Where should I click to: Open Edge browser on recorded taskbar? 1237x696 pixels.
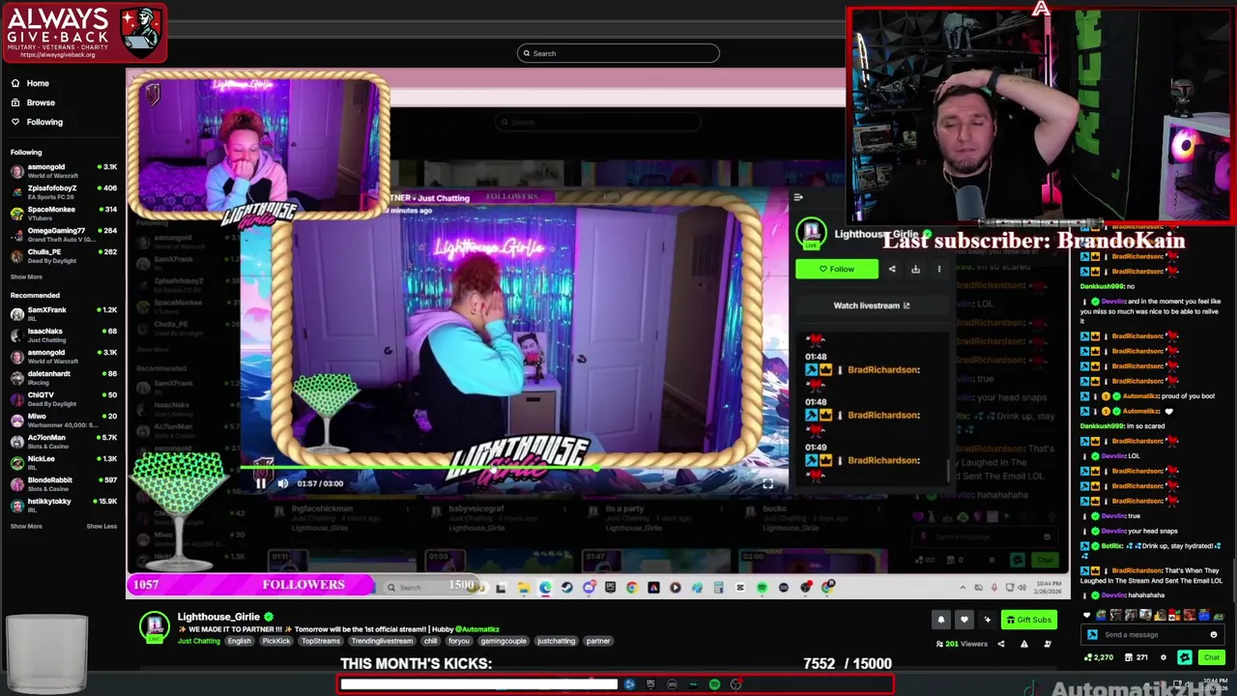545,587
